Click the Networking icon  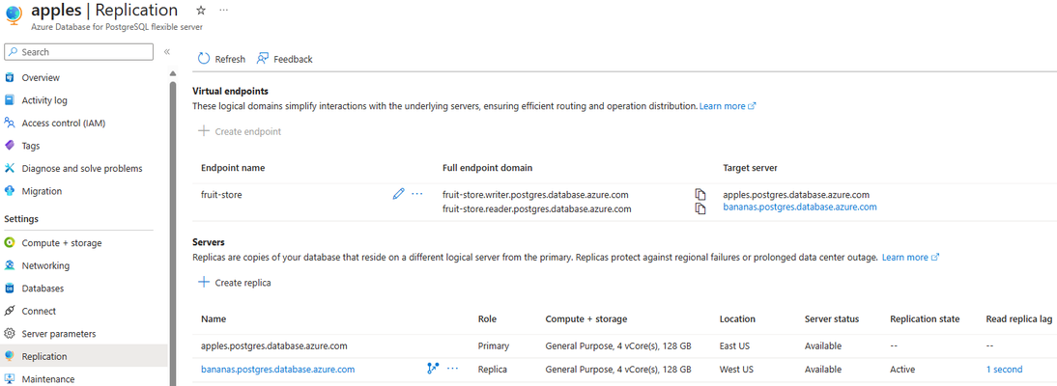(10, 265)
